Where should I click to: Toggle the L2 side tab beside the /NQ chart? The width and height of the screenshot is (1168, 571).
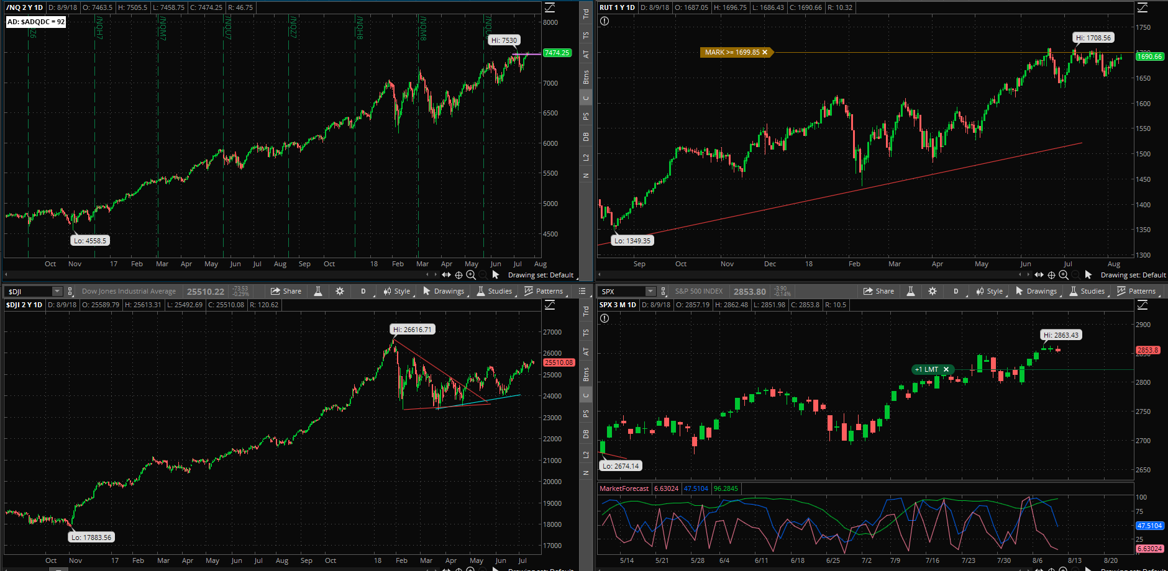[x=586, y=157]
